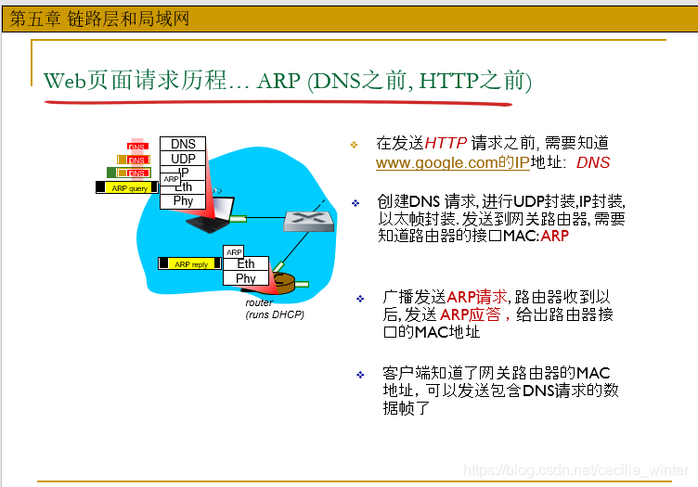
Task: Click the DNS packet with orange UDP wrapper
Action: pos(134,160)
